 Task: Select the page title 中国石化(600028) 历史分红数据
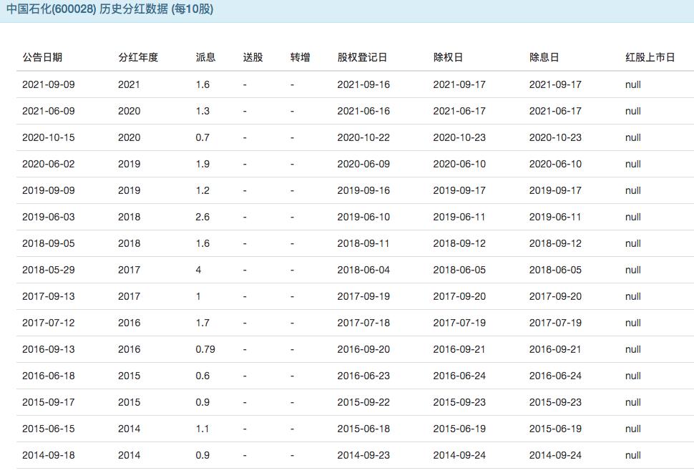[87, 9]
